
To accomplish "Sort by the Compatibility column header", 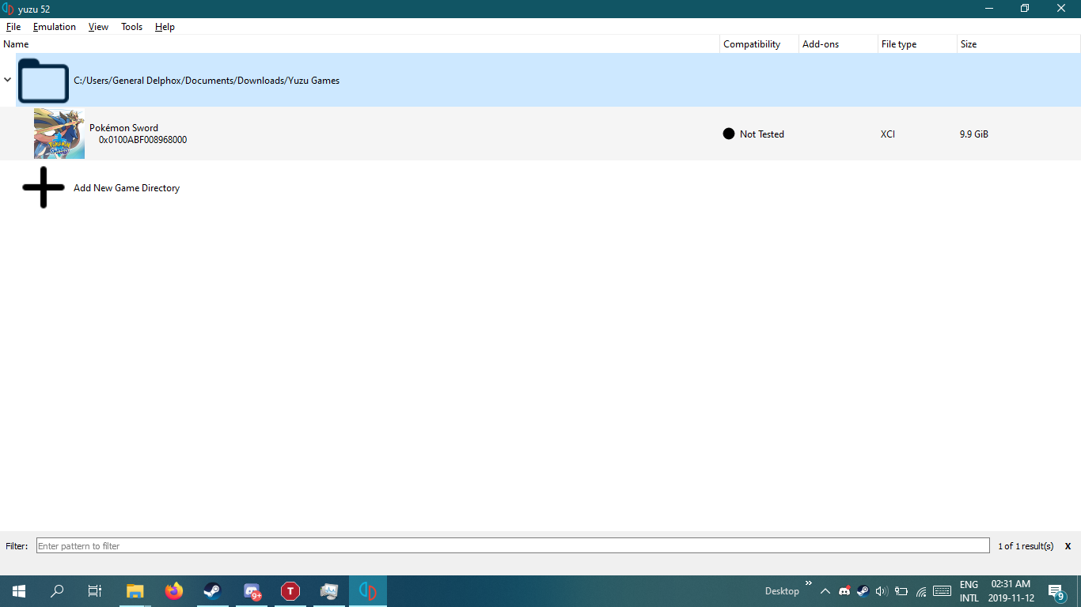I will (x=760, y=44).
